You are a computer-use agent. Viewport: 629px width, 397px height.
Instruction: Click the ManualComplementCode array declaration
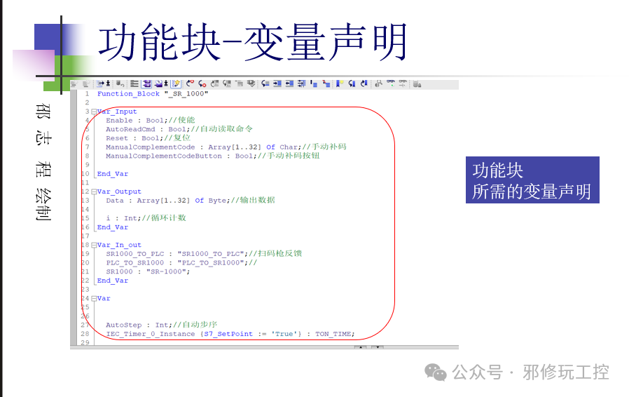(226, 147)
